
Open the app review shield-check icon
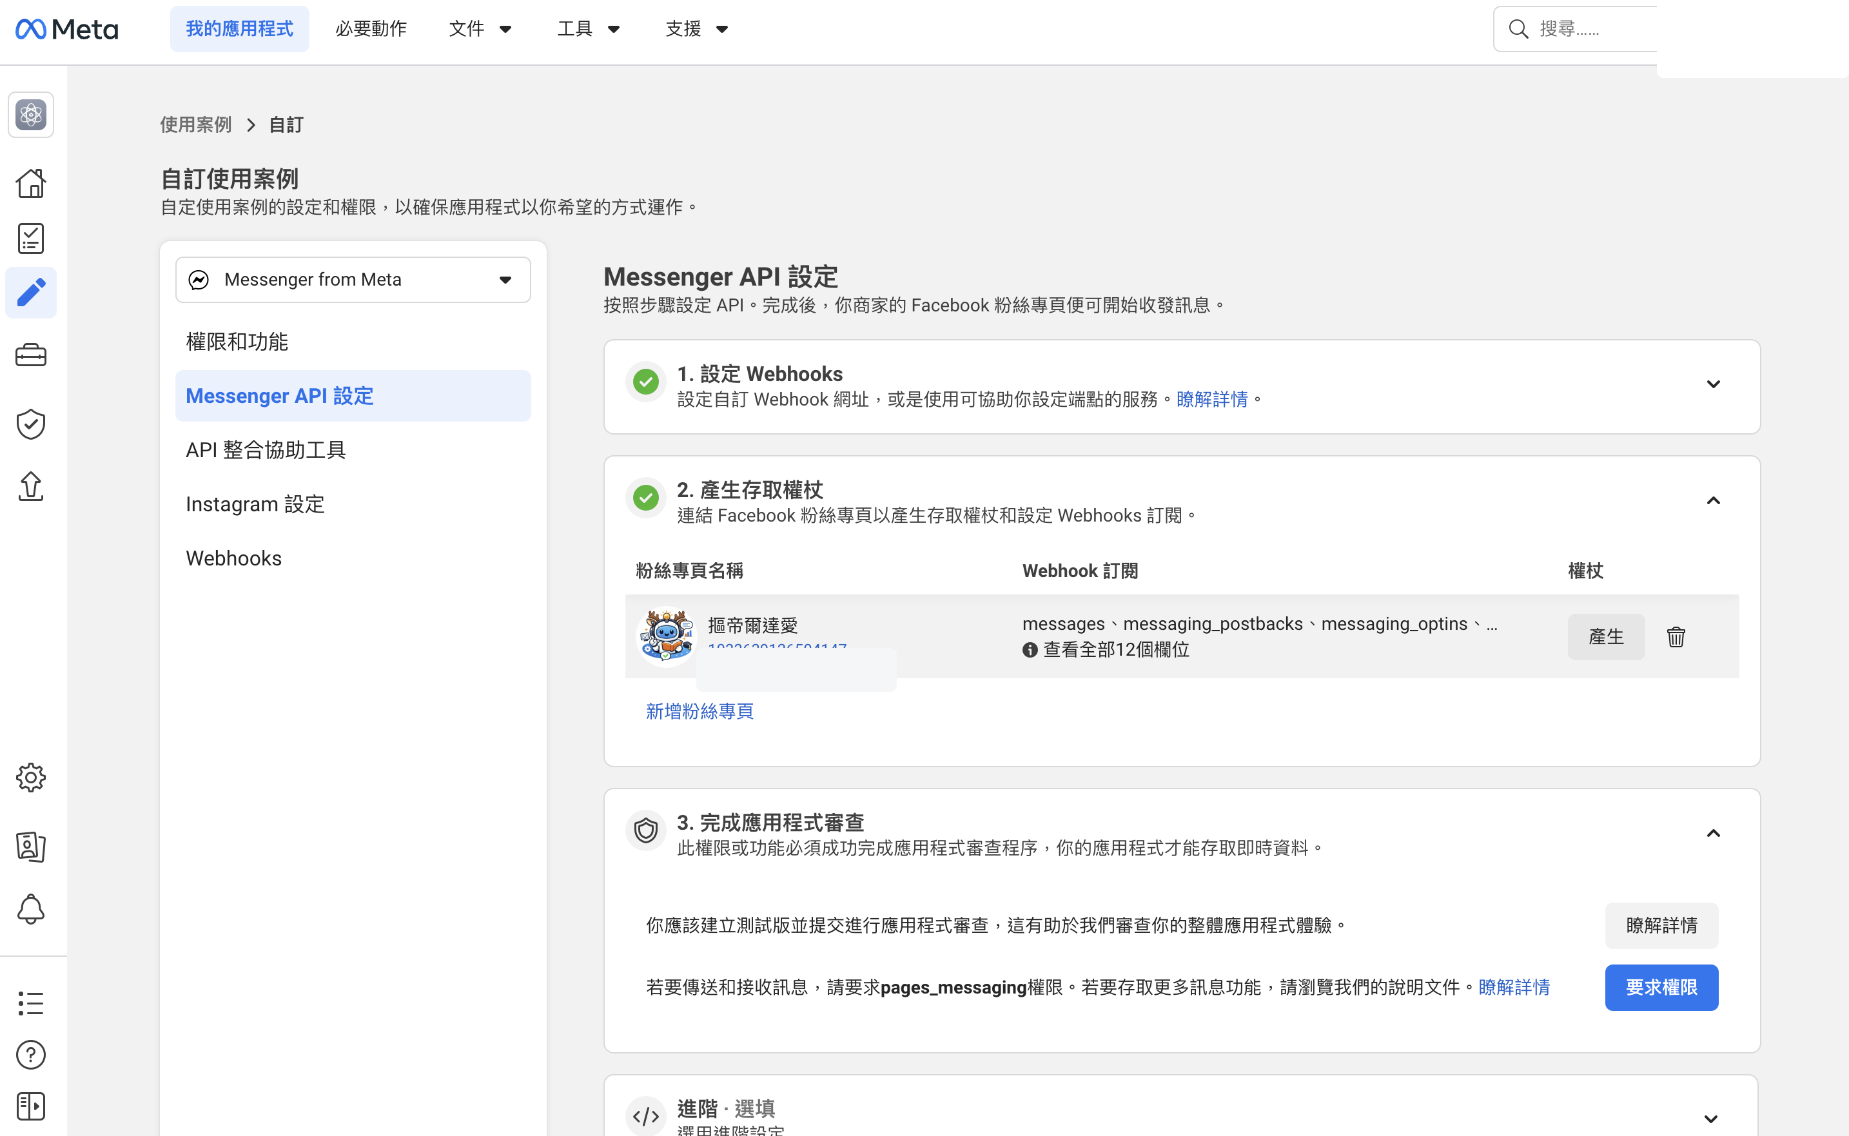[31, 424]
